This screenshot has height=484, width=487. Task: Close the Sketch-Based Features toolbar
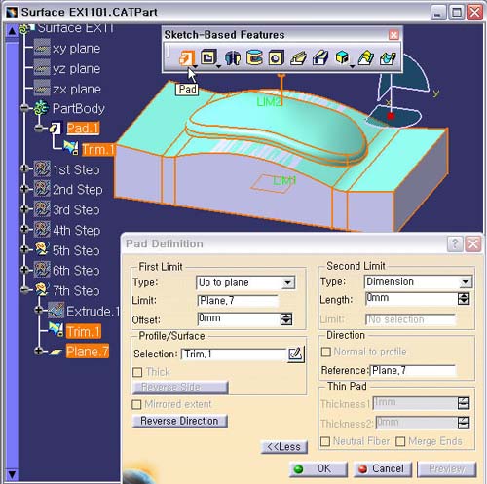tap(393, 35)
